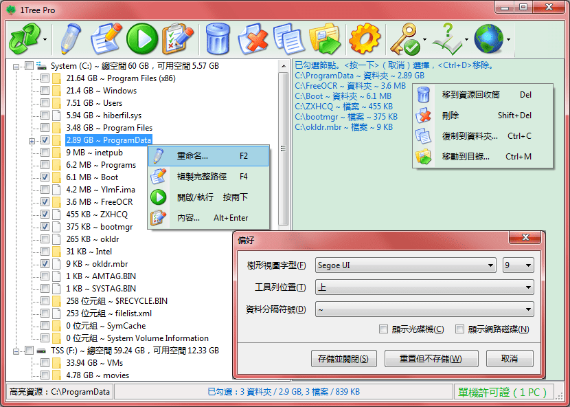Screen dimensions: 570x407
Task: Select 內容... Alt+Enter menu item
Action: point(208,218)
